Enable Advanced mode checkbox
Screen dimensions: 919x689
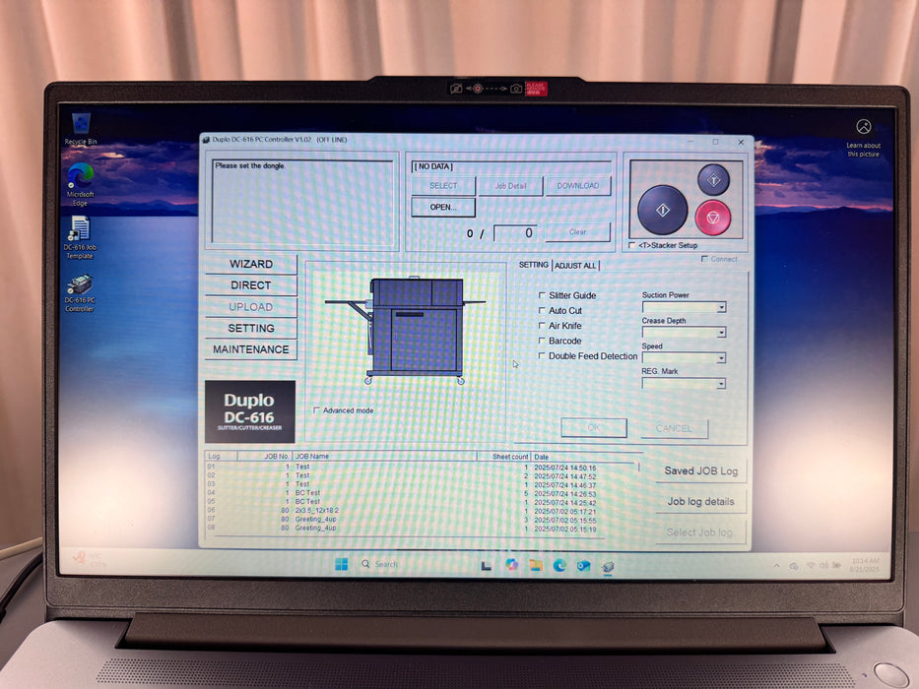[x=316, y=410]
